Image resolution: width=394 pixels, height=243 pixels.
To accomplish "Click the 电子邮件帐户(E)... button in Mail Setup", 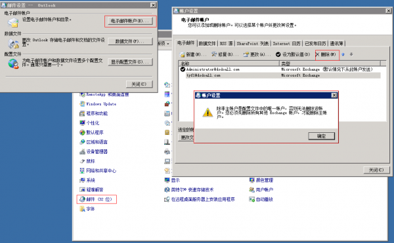I will pyautogui.click(x=130, y=21).
